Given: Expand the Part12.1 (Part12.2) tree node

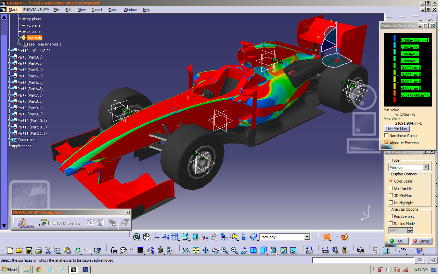Looking at the screenshot, I should click(10, 51).
